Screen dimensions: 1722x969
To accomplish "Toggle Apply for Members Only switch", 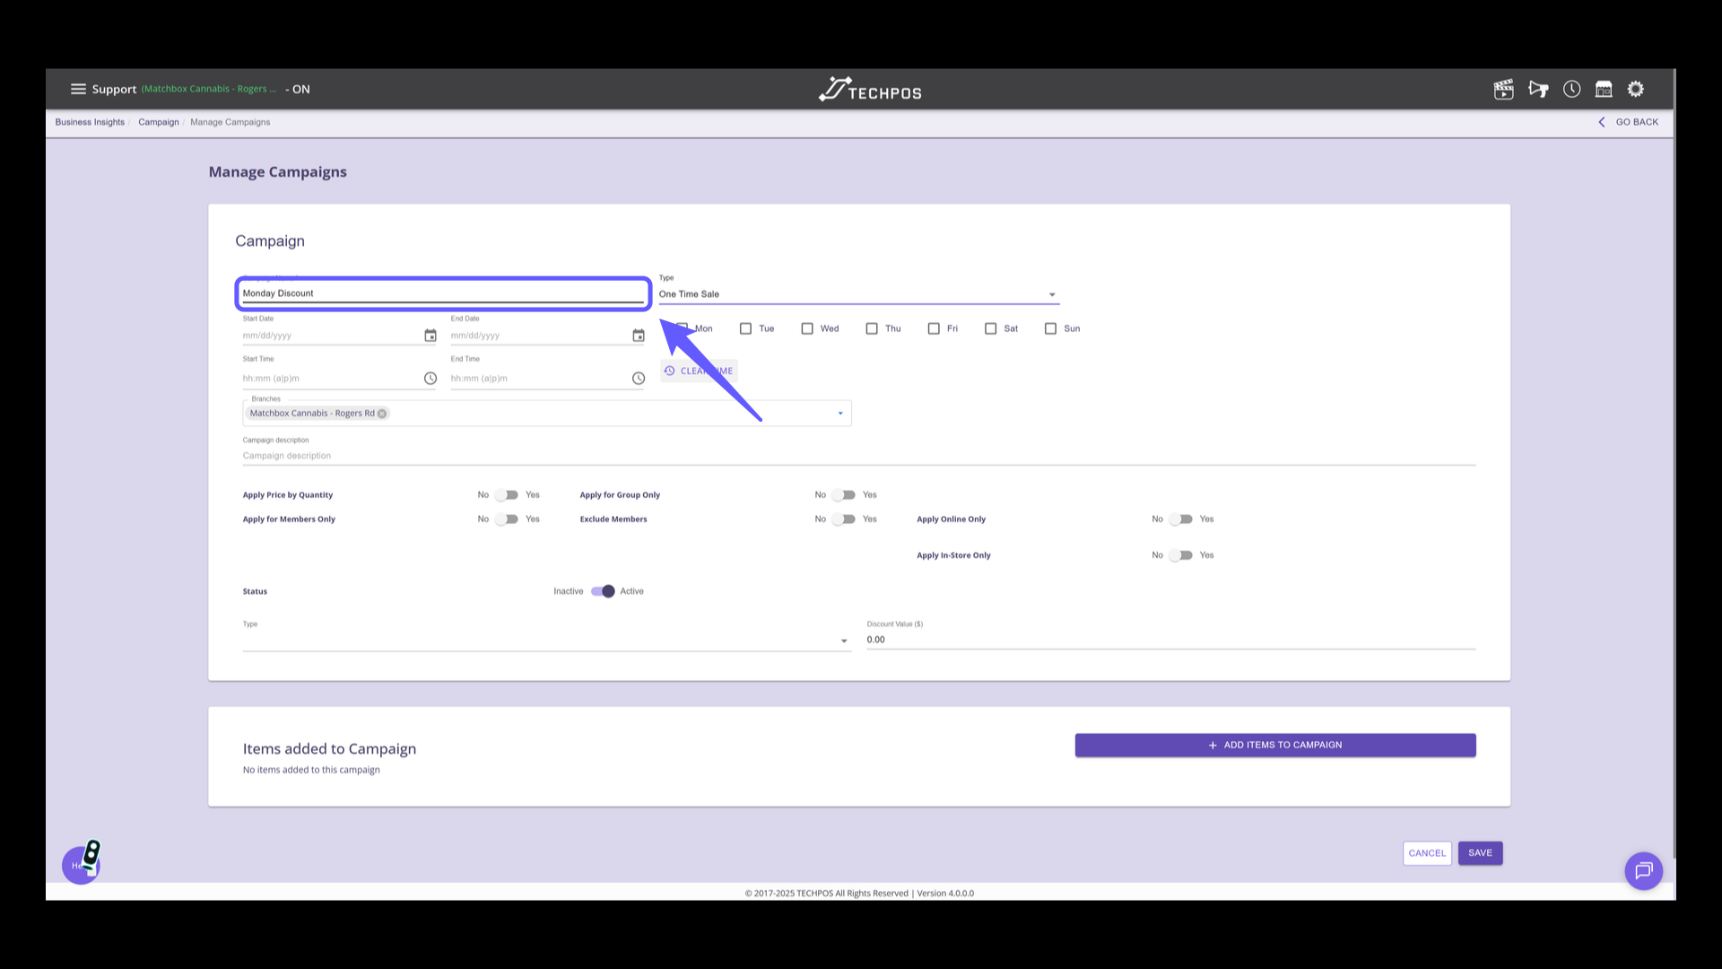I will [x=508, y=519].
